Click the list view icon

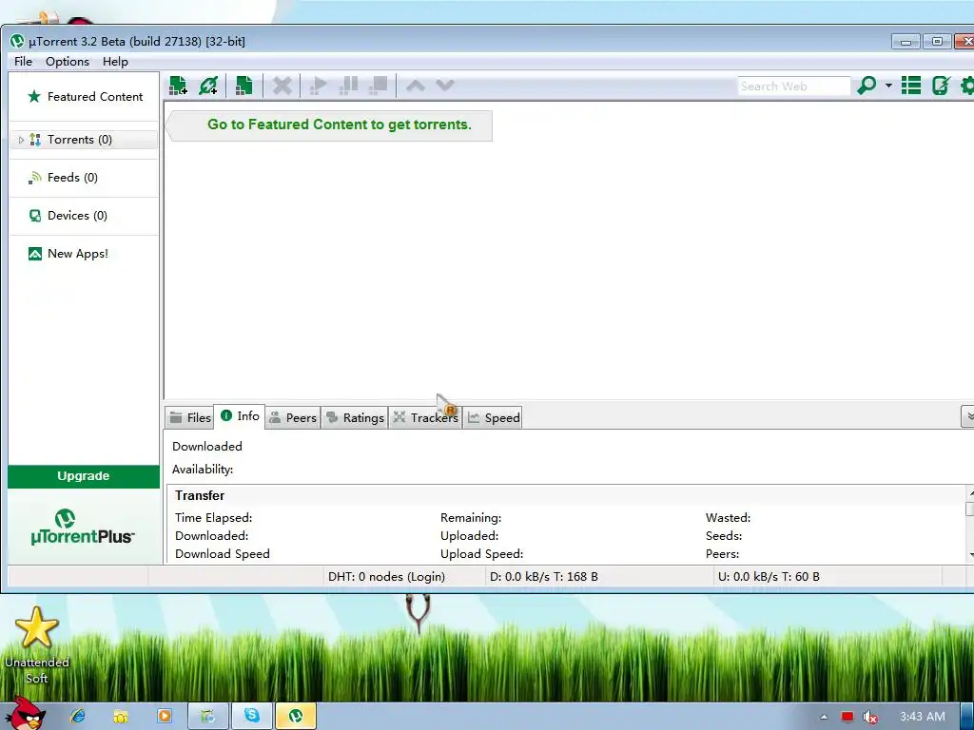click(910, 86)
